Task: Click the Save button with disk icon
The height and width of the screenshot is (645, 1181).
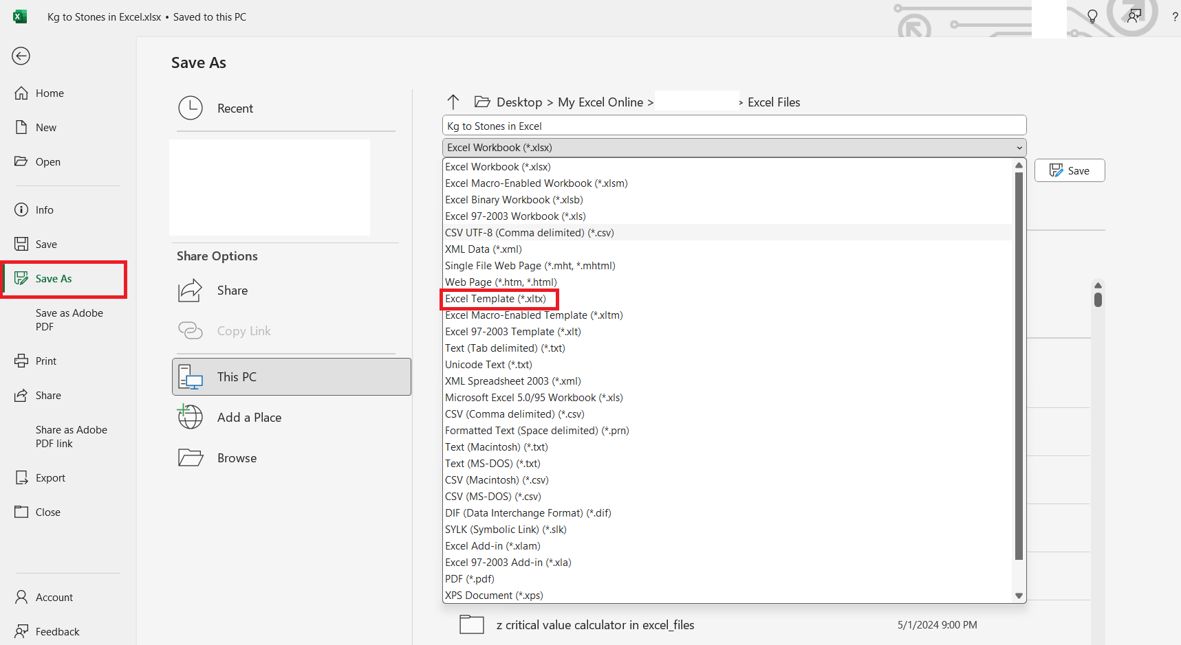Action: coord(1070,170)
